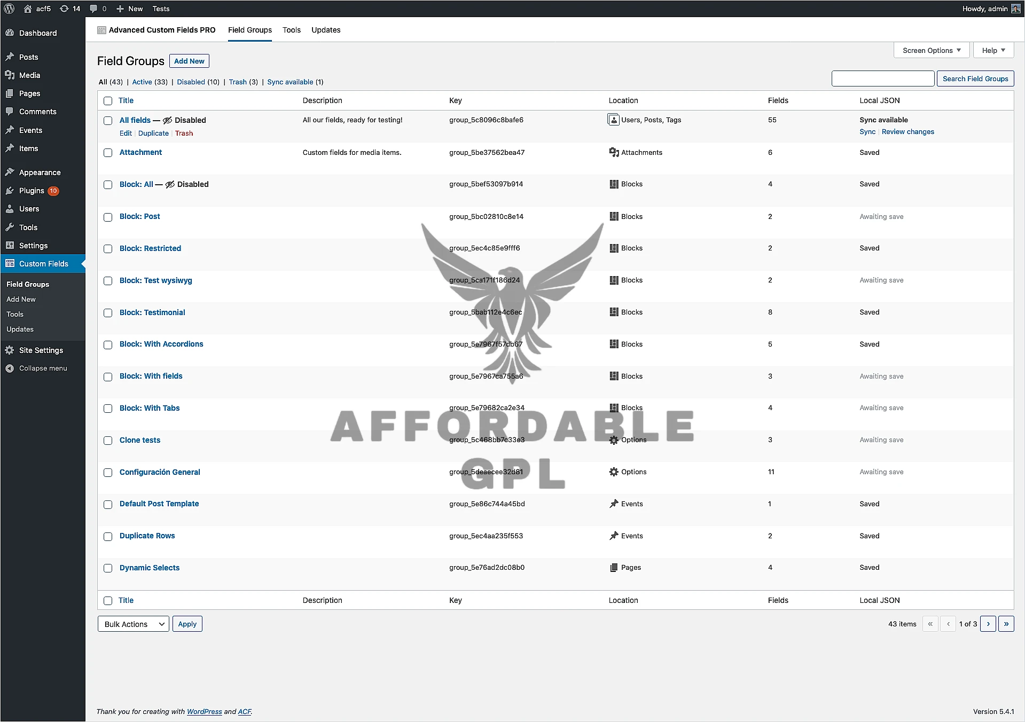The image size is (1025, 722).
Task: Expand the Screen Options panel
Action: click(x=931, y=50)
